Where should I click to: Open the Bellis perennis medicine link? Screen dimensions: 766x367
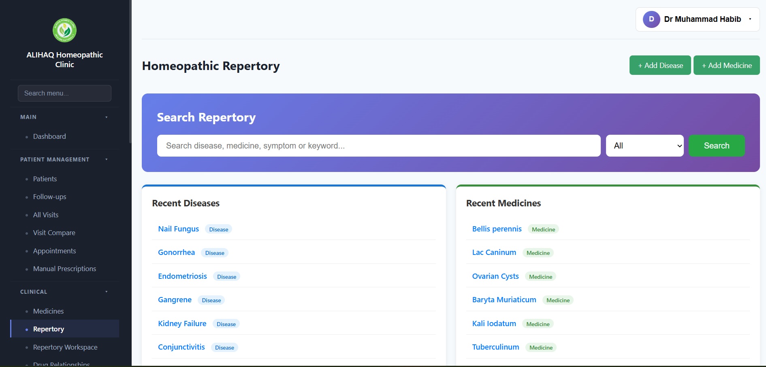497,229
